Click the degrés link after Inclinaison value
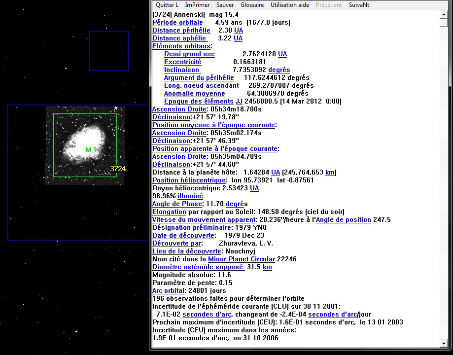The height and width of the screenshot is (355, 453). 279,70
